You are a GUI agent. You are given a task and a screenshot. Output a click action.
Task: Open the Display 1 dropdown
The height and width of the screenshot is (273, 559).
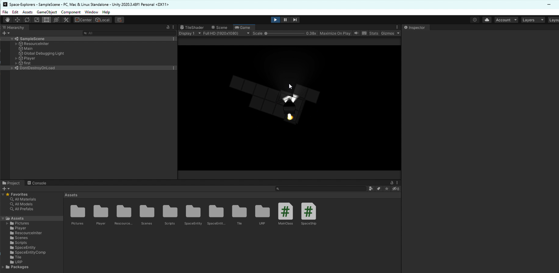pos(190,33)
